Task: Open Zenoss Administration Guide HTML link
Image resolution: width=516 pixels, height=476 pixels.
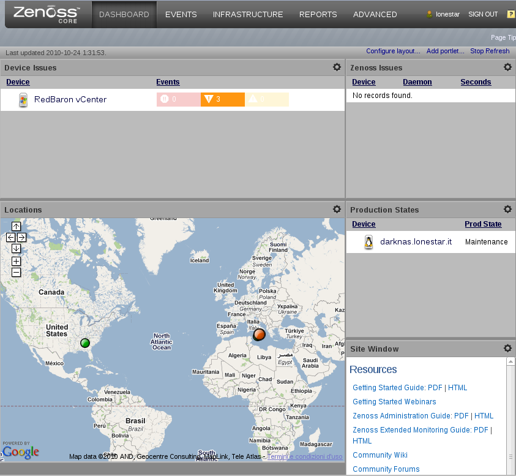Action: pyautogui.click(x=484, y=416)
